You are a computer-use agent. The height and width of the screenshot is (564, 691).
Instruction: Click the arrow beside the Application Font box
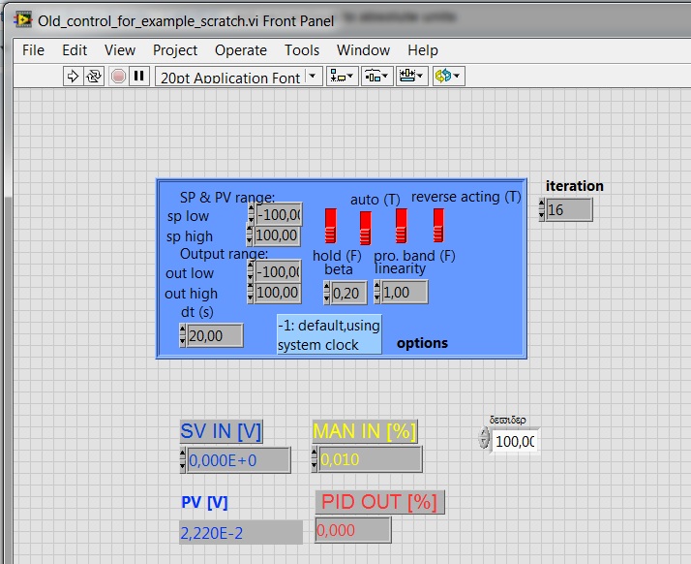click(x=313, y=77)
